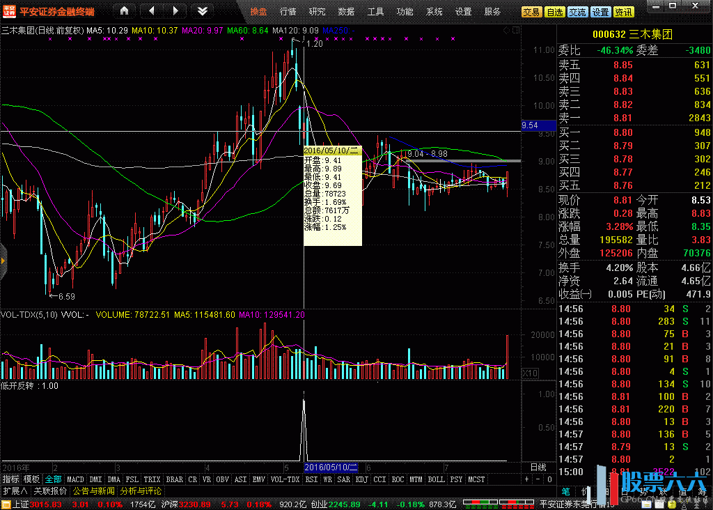The image size is (713, 510).
Task: Click the 交易 button
Action: coord(531,12)
